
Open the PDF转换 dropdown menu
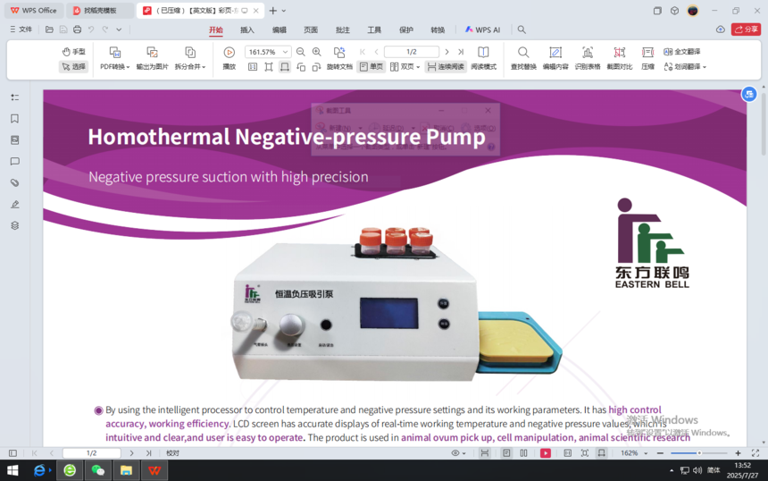(x=114, y=67)
